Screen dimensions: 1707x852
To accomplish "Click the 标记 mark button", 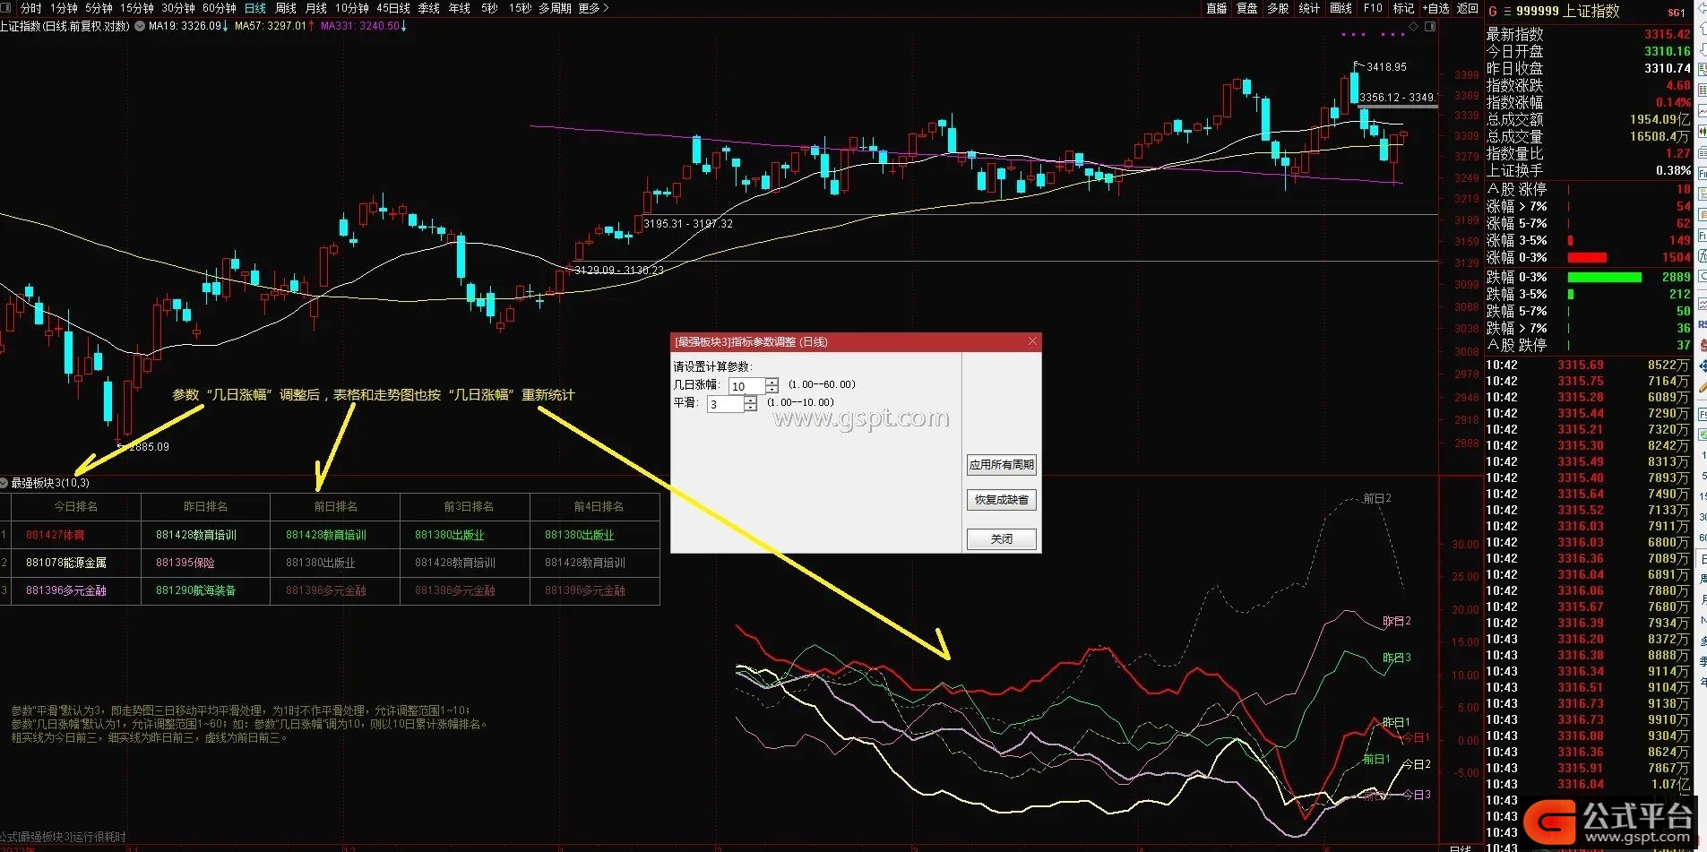I will (1403, 8).
